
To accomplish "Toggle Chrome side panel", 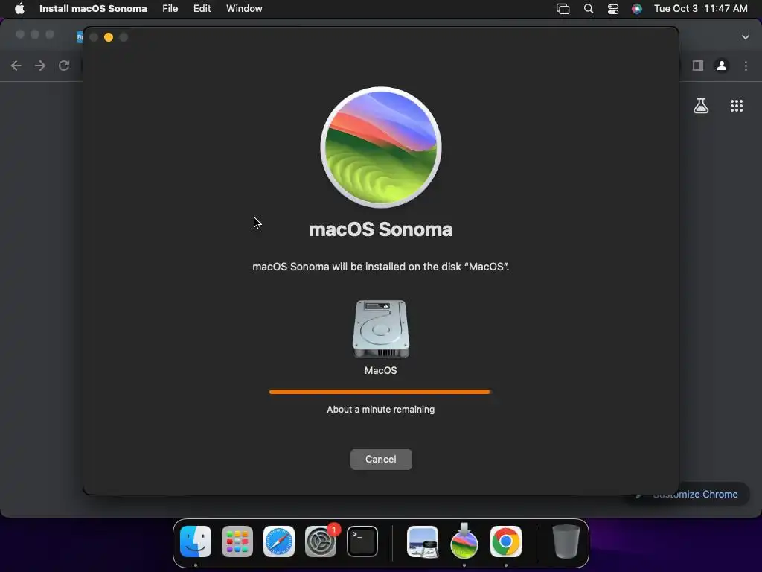I will tap(698, 66).
